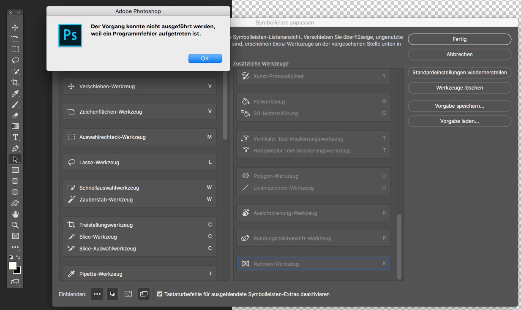Select the Quick Selection tool in toolbar
This screenshot has width=521, height=310.
pos(15,71)
